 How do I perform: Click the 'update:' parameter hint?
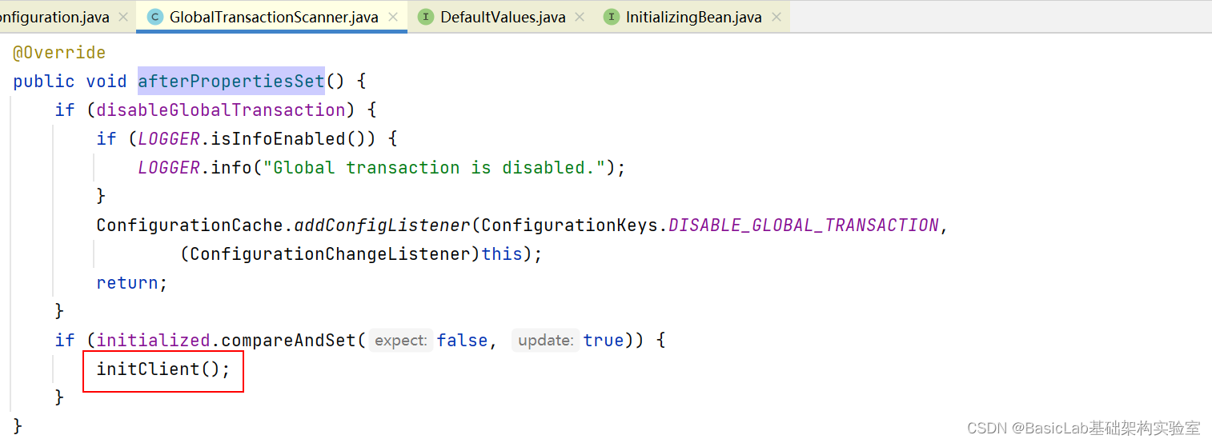[x=545, y=340]
